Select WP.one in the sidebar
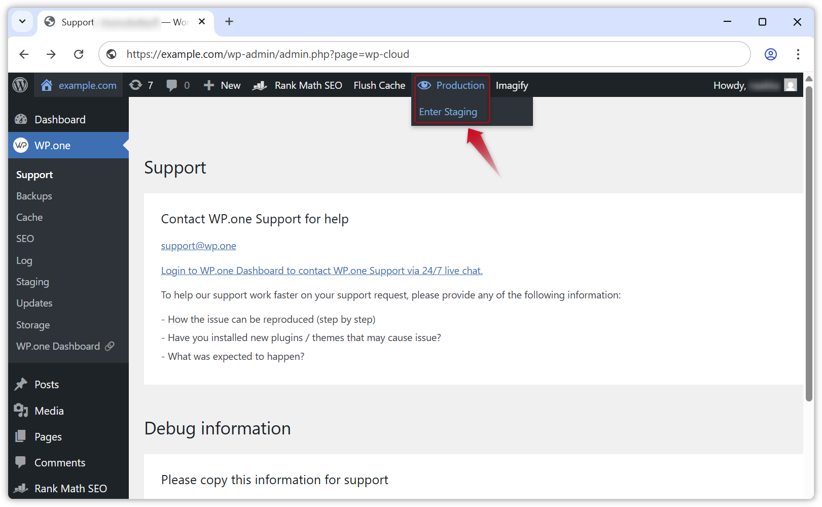 pyautogui.click(x=68, y=145)
